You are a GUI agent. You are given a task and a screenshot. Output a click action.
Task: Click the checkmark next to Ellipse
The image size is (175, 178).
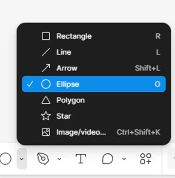click(x=30, y=84)
